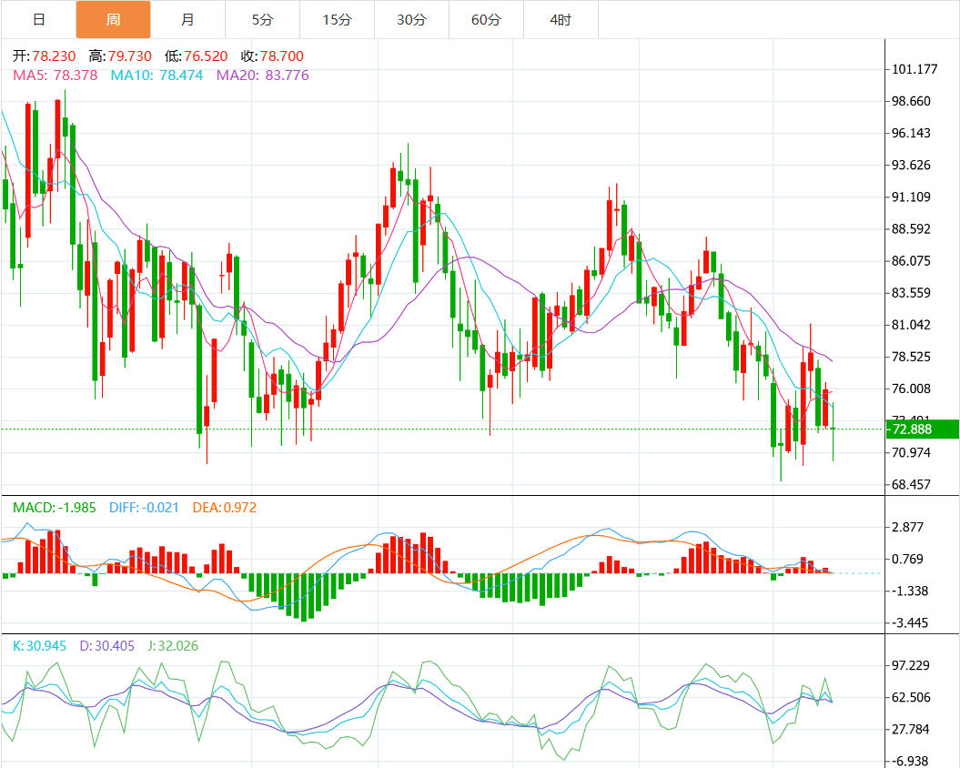Click the MACD value label -1.985
Screen dimensions: 960x768
(x=55, y=507)
